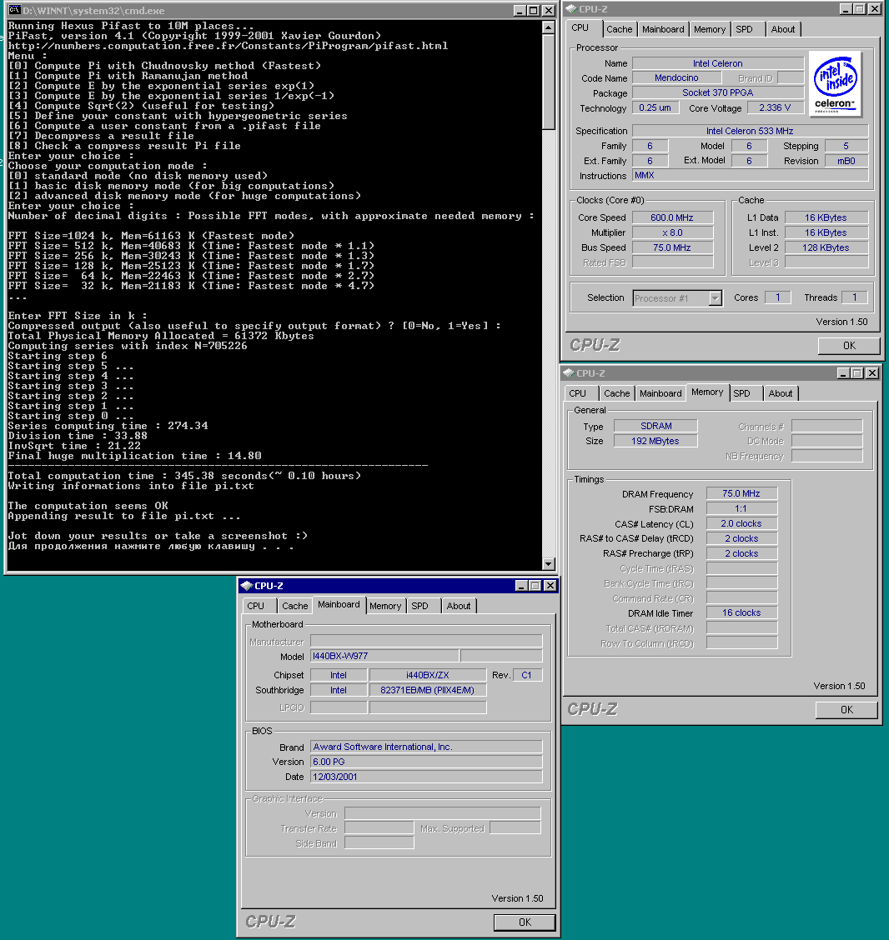
Task: Open the Processor #1 selection dropdown
Action: (x=715, y=298)
